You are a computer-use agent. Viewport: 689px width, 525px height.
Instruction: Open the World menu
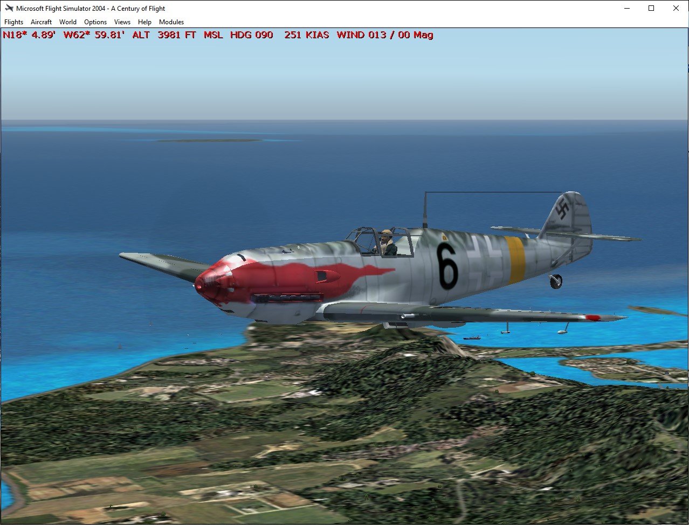click(67, 22)
